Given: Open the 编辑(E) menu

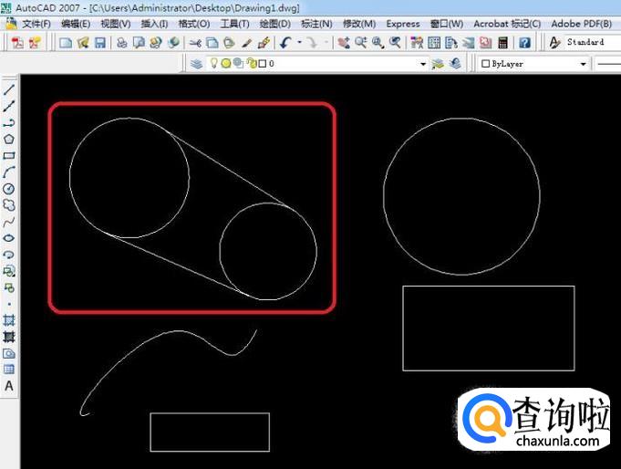Looking at the screenshot, I should pos(76,24).
